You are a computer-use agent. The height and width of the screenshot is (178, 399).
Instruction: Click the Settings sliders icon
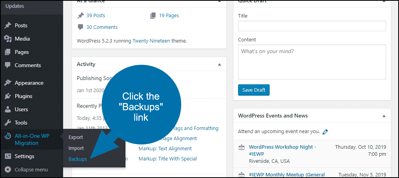[8, 156]
